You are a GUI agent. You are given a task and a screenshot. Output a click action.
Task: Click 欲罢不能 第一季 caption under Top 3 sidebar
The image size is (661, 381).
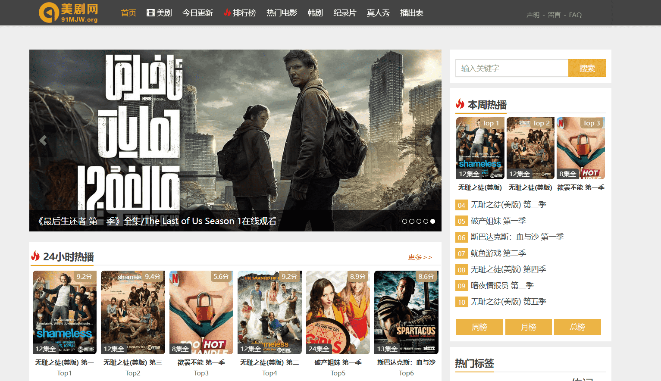(x=581, y=187)
